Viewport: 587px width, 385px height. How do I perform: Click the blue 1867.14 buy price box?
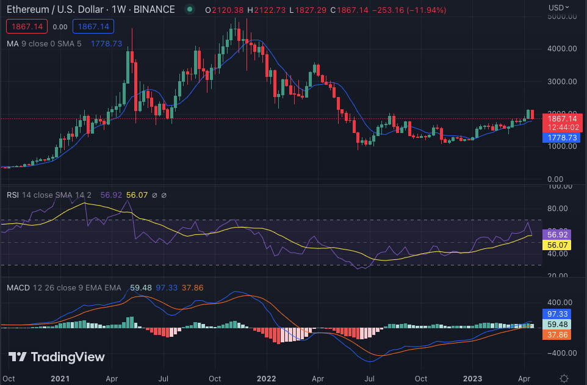pyautogui.click(x=93, y=27)
